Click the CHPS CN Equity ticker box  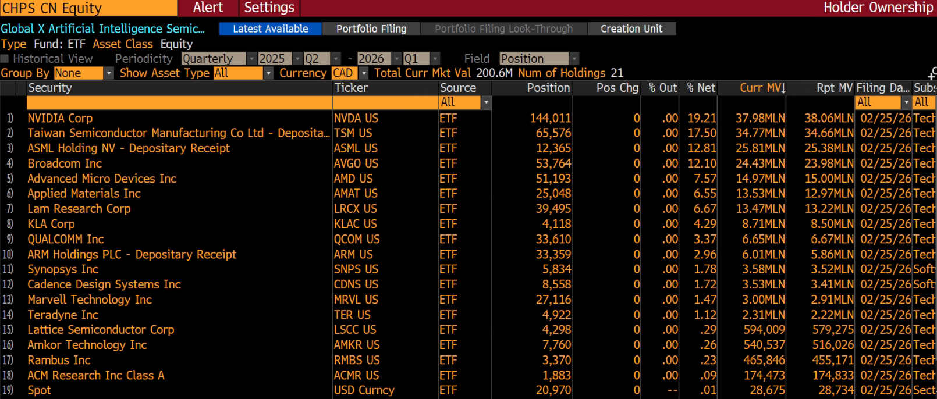pos(88,8)
